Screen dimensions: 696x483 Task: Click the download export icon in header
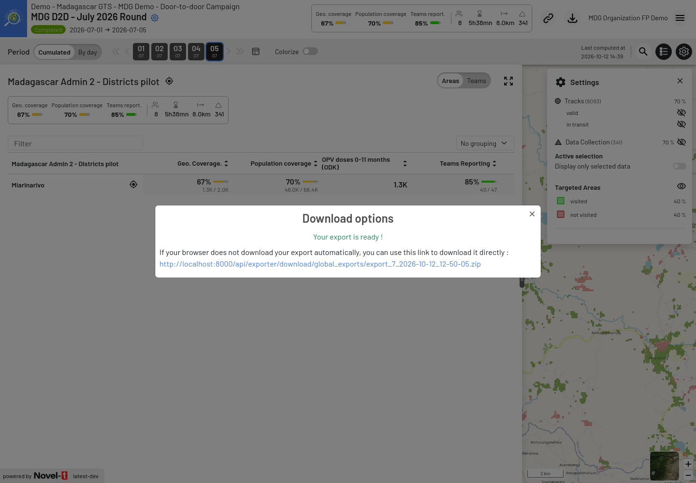click(572, 18)
